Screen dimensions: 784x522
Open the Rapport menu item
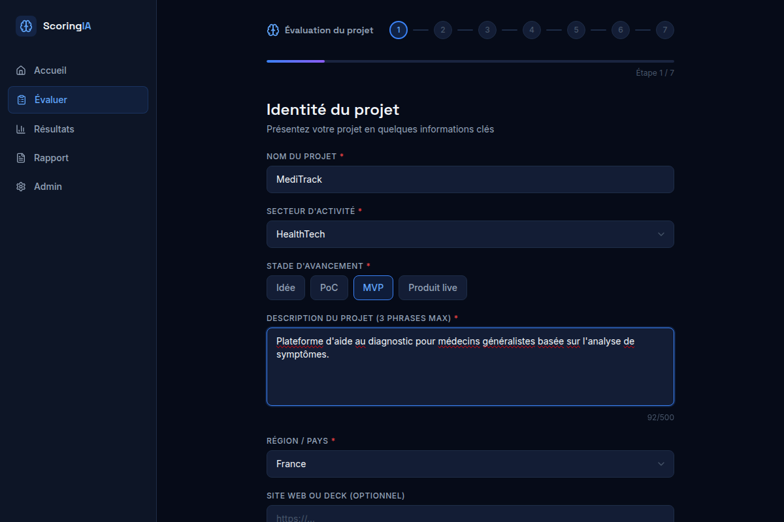(x=78, y=158)
